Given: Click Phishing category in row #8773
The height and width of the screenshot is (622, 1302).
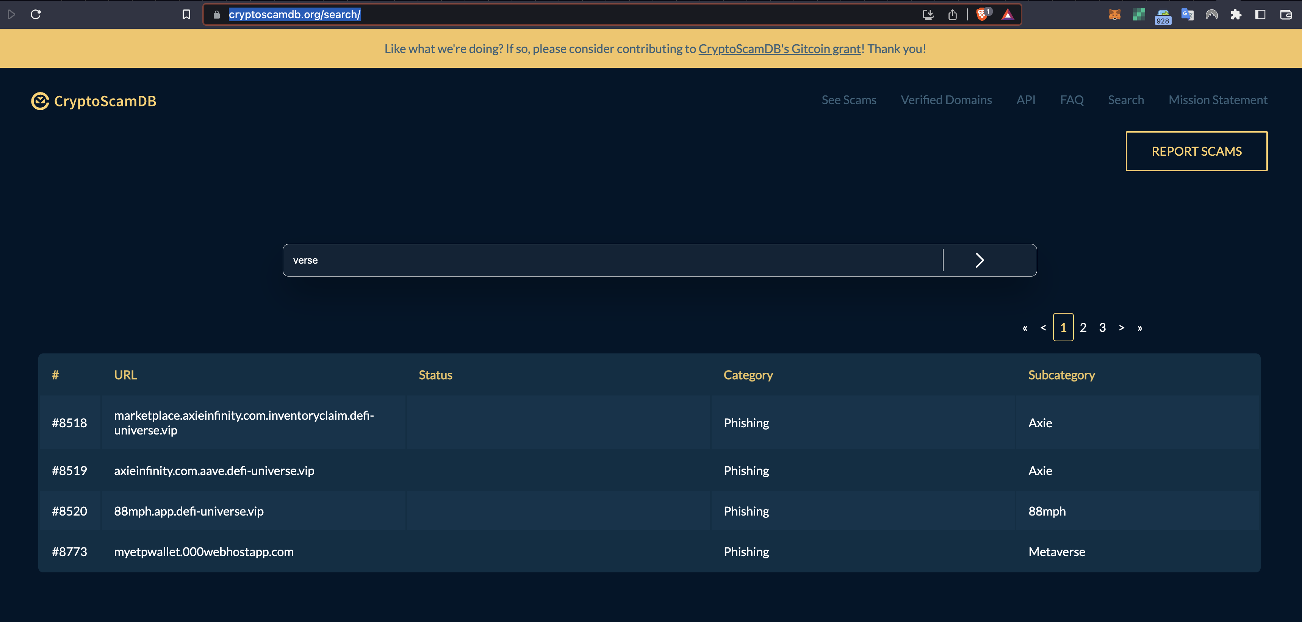Looking at the screenshot, I should coord(746,552).
